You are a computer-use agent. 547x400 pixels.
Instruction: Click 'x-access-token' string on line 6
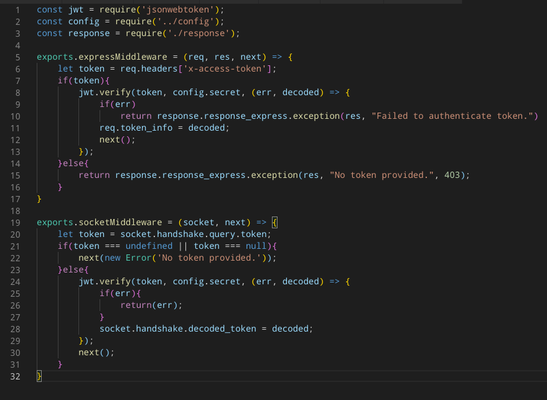click(225, 68)
